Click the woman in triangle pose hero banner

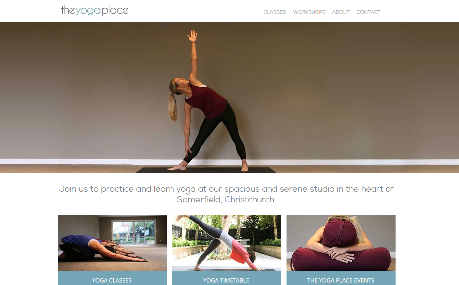point(229,97)
